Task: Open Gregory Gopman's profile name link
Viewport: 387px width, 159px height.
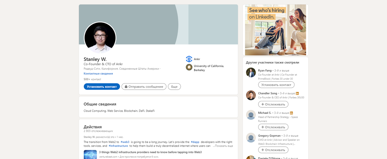Action: pos(270,135)
